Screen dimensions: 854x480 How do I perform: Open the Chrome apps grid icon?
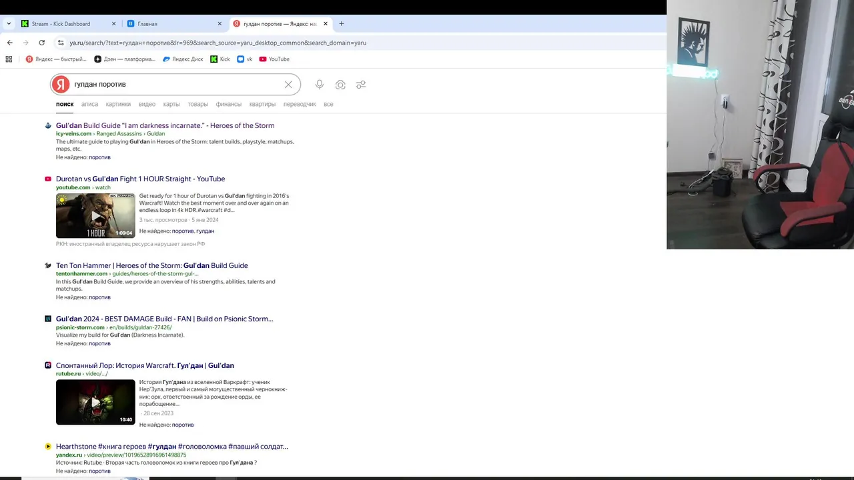tap(9, 59)
